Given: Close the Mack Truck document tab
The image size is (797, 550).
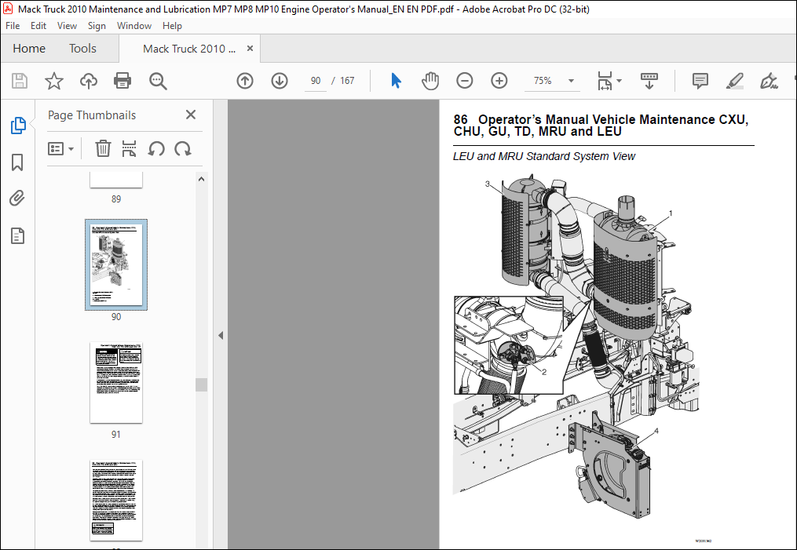Looking at the screenshot, I should (250, 48).
